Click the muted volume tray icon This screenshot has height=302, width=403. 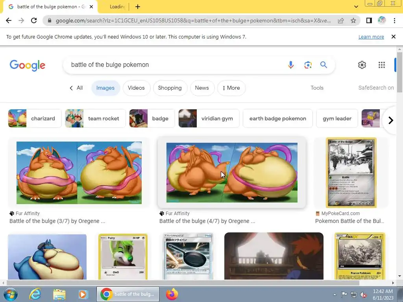point(363,295)
